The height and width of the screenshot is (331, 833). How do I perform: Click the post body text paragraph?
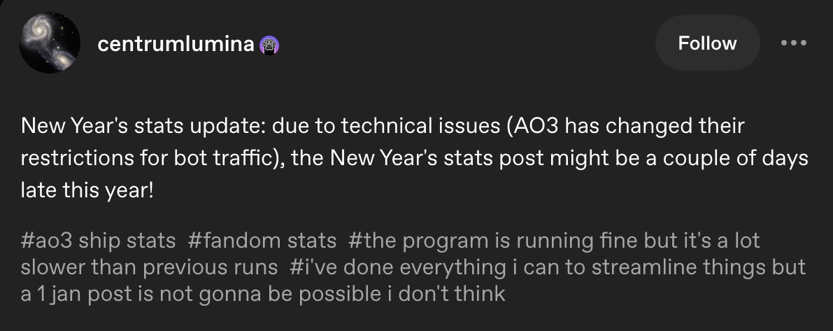(414, 159)
